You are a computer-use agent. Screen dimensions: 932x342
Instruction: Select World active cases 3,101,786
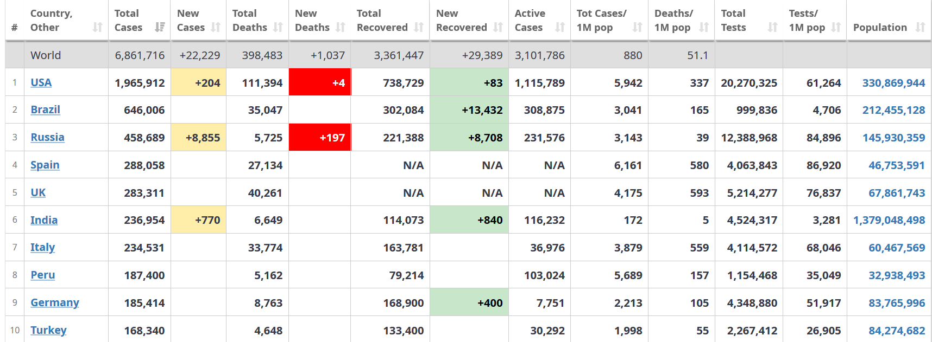[x=540, y=55]
